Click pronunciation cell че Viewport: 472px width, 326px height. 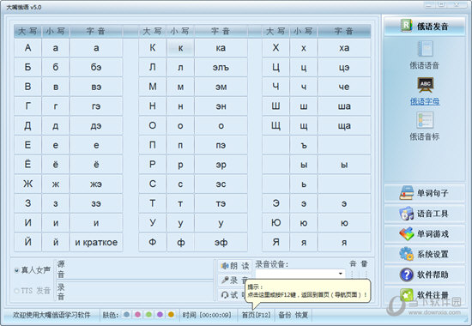click(344, 87)
